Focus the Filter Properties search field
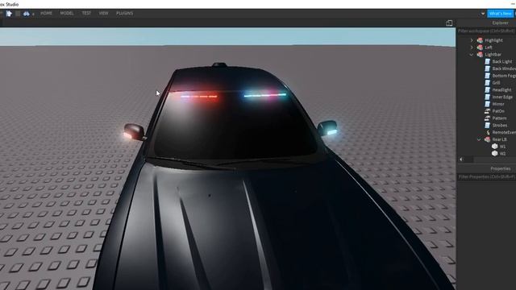The width and height of the screenshot is (516, 290). tap(486, 177)
